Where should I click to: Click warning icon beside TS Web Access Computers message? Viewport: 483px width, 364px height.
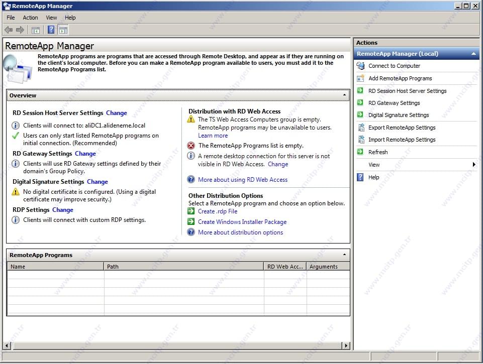[x=191, y=119]
